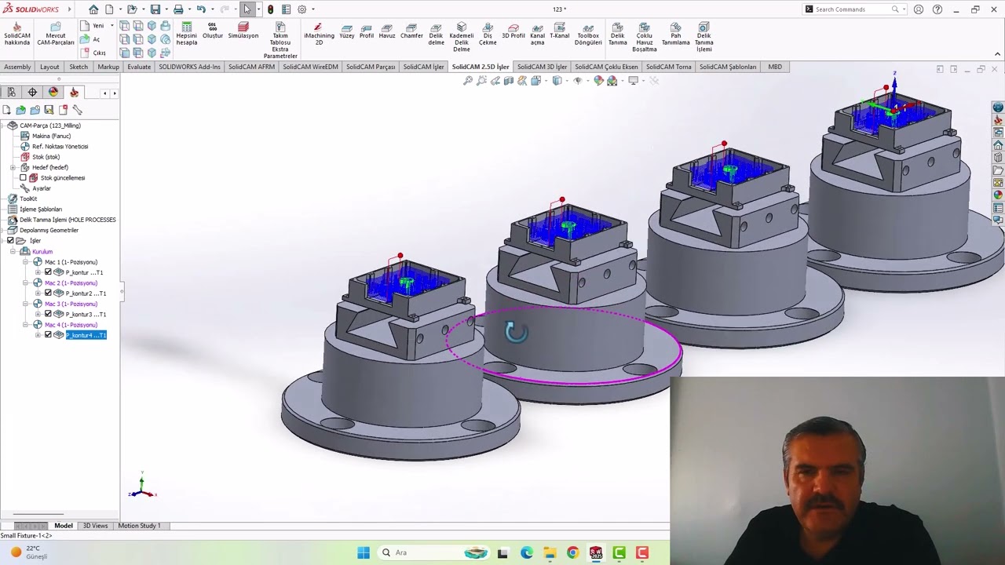Screen dimensions: 1005x565
Task: Switch to DisplayManager appearance panel tab
Action: coord(53,93)
